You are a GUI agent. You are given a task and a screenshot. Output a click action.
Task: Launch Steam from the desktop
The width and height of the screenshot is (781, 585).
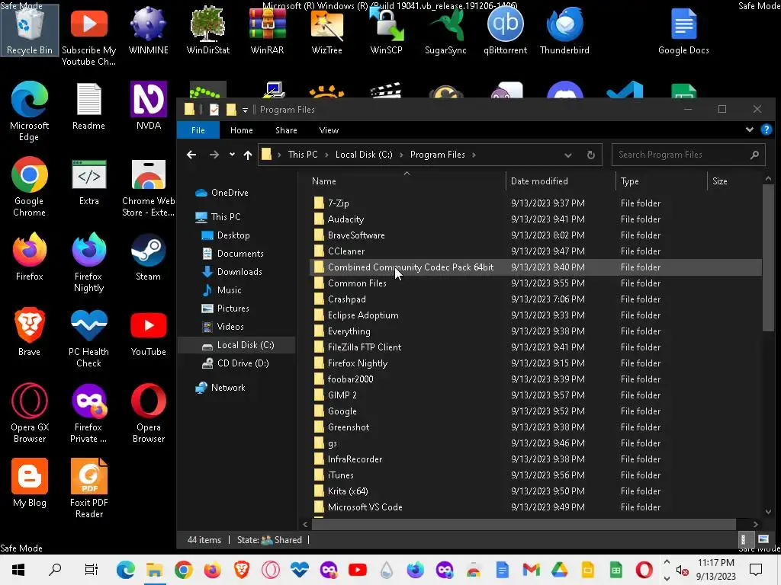click(149, 256)
